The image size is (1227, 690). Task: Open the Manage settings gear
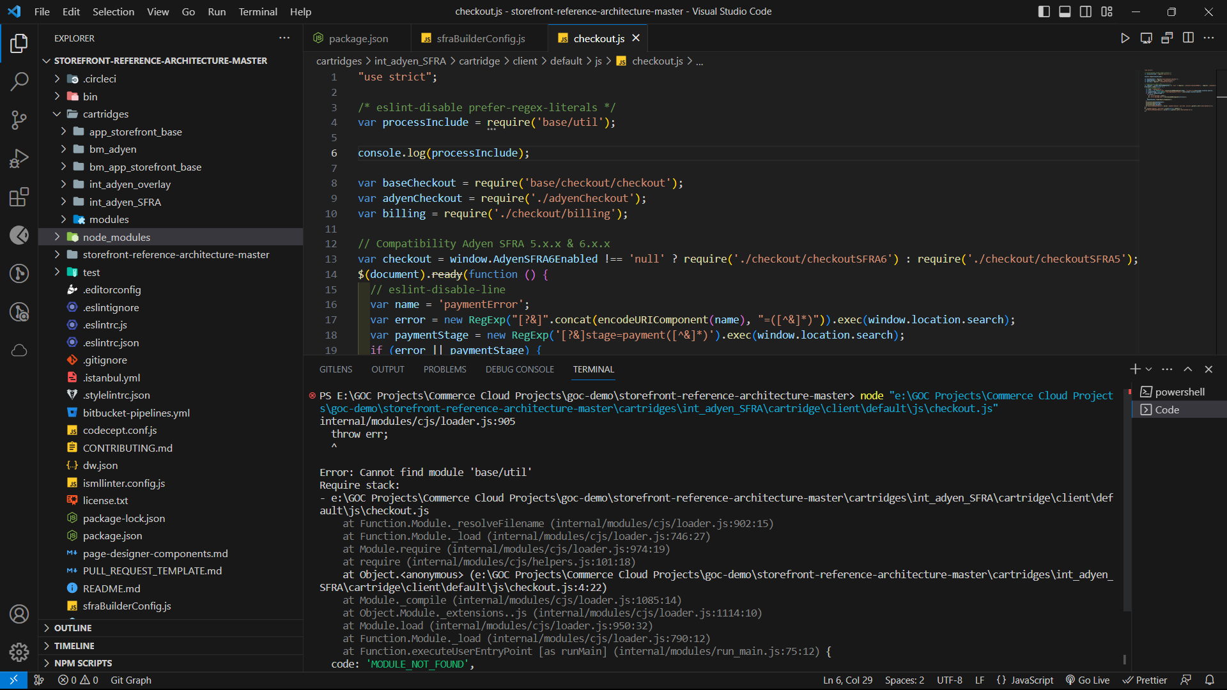pyautogui.click(x=19, y=652)
